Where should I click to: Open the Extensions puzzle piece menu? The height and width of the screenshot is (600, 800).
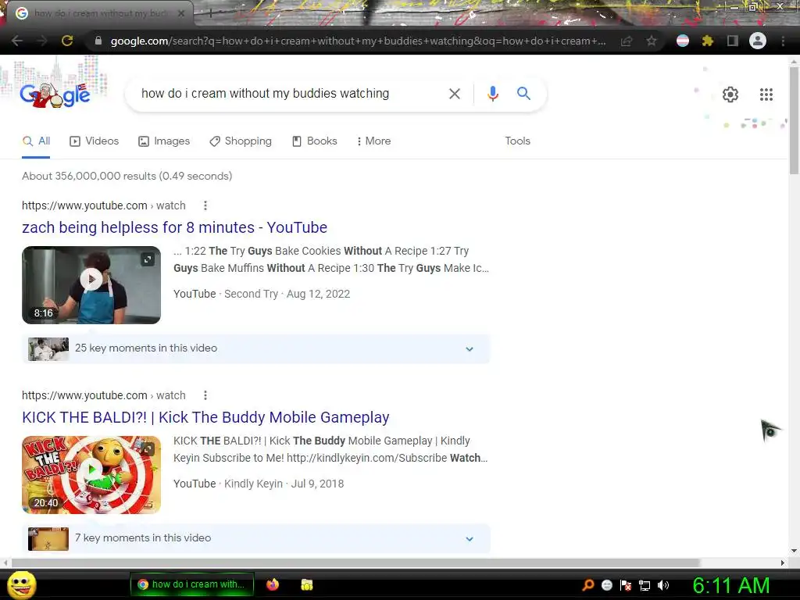[x=707, y=41]
